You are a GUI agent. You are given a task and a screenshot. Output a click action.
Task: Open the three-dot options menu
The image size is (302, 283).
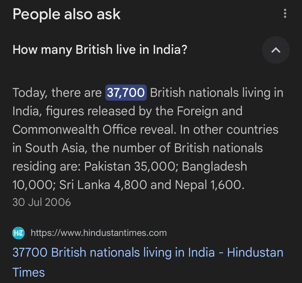[285, 14]
